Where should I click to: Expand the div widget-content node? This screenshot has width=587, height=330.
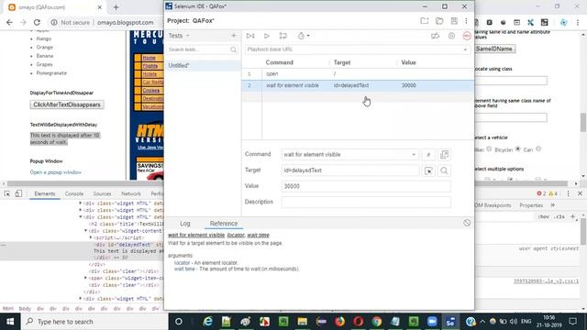click(x=85, y=231)
